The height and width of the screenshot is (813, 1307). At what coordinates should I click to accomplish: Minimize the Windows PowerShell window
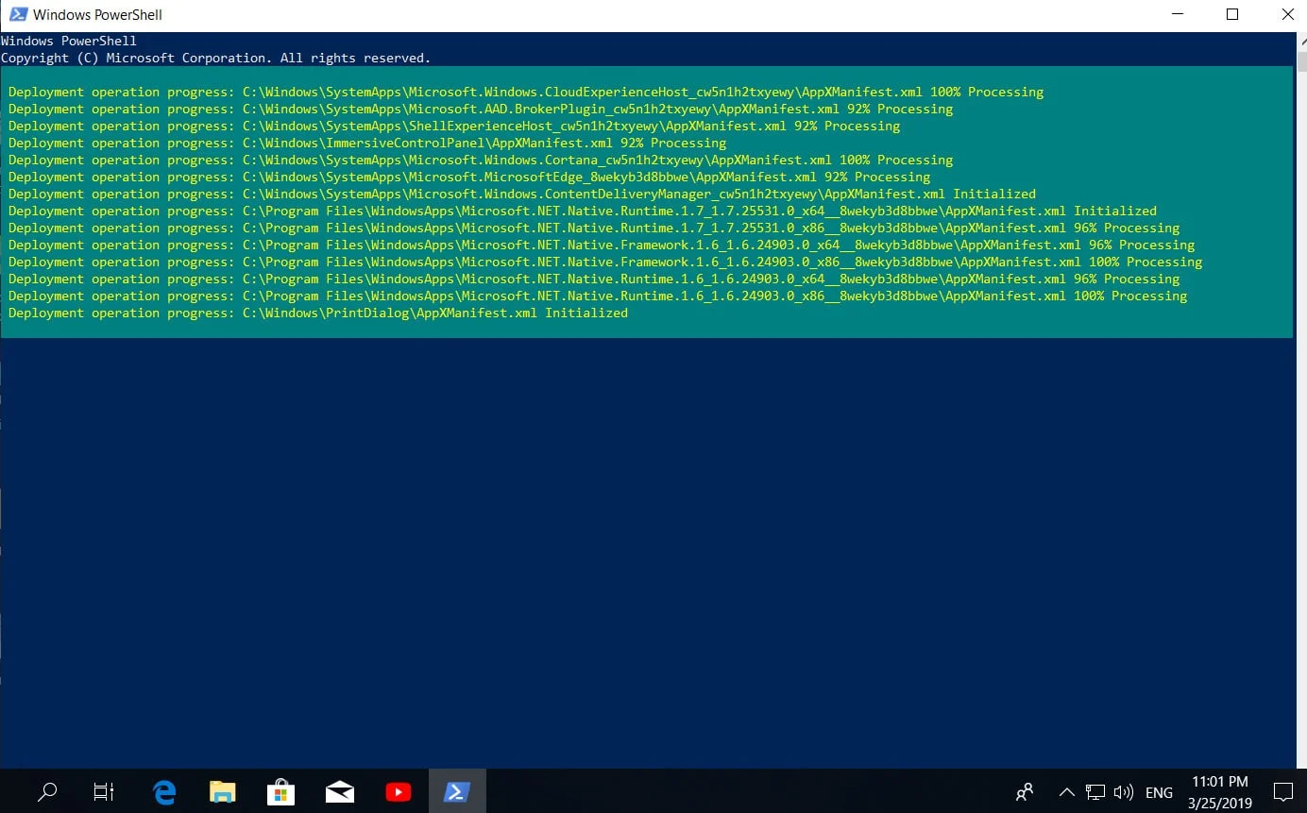(x=1177, y=14)
